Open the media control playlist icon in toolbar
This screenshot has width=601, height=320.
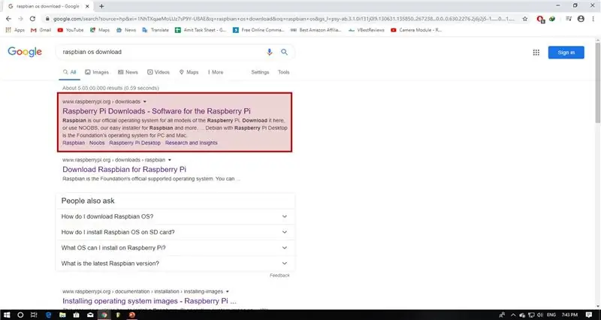point(569,19)
